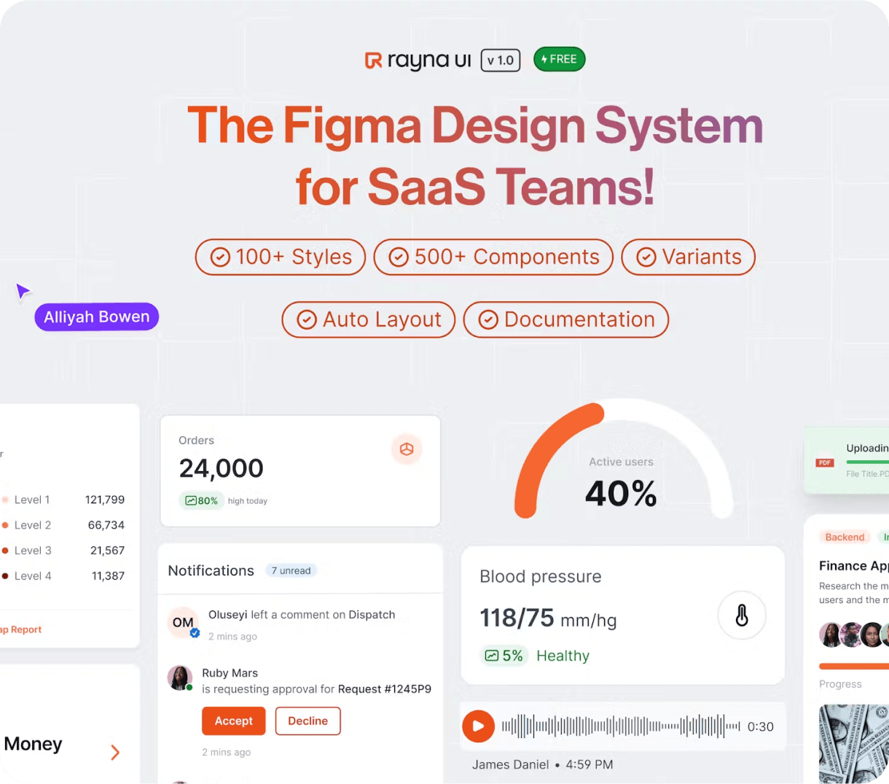Click the checkmark icon in 500+ Components
Image resolution: width=889 pixels, height=784 pixels.
399,257
